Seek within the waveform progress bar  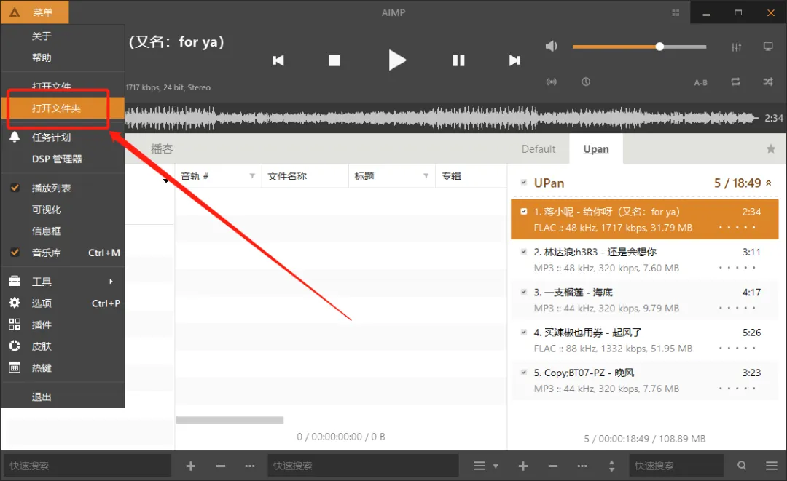442,118
